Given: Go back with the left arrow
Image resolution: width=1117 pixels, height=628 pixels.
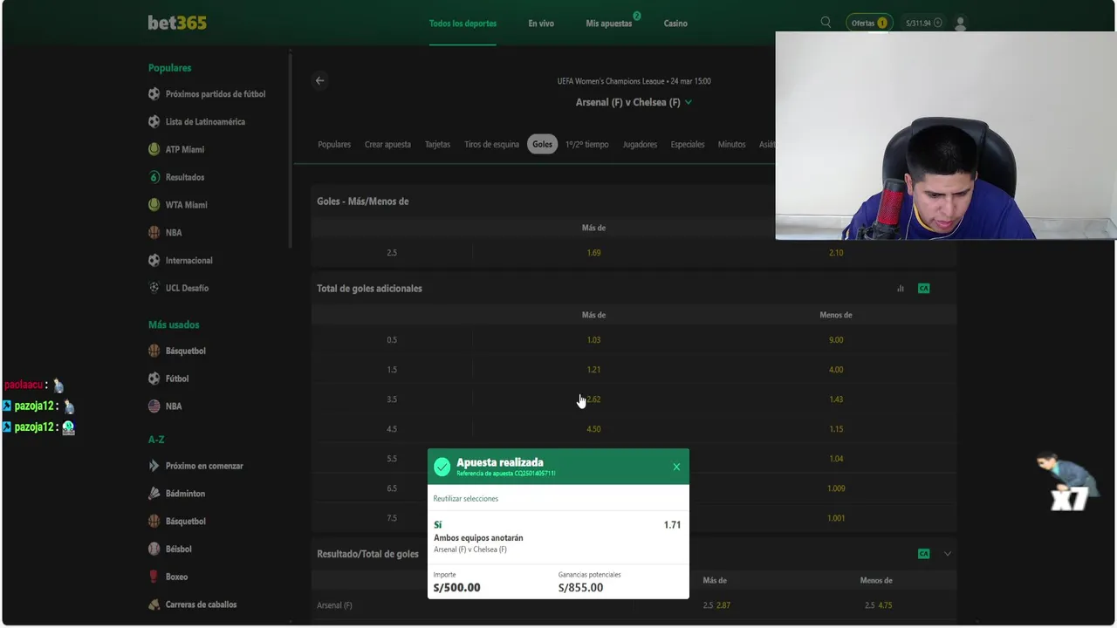Looking at the screenshot, I should click(x=319, y=80).
